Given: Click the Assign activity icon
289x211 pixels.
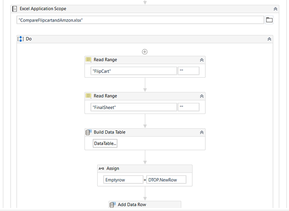Looking at the screenshot, I should point(101,168).
